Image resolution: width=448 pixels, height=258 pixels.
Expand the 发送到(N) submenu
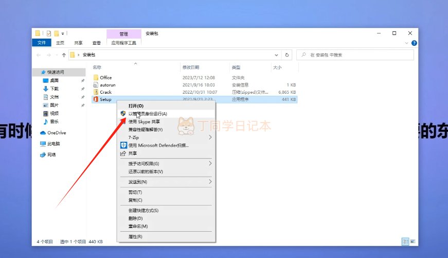(210, 182)
